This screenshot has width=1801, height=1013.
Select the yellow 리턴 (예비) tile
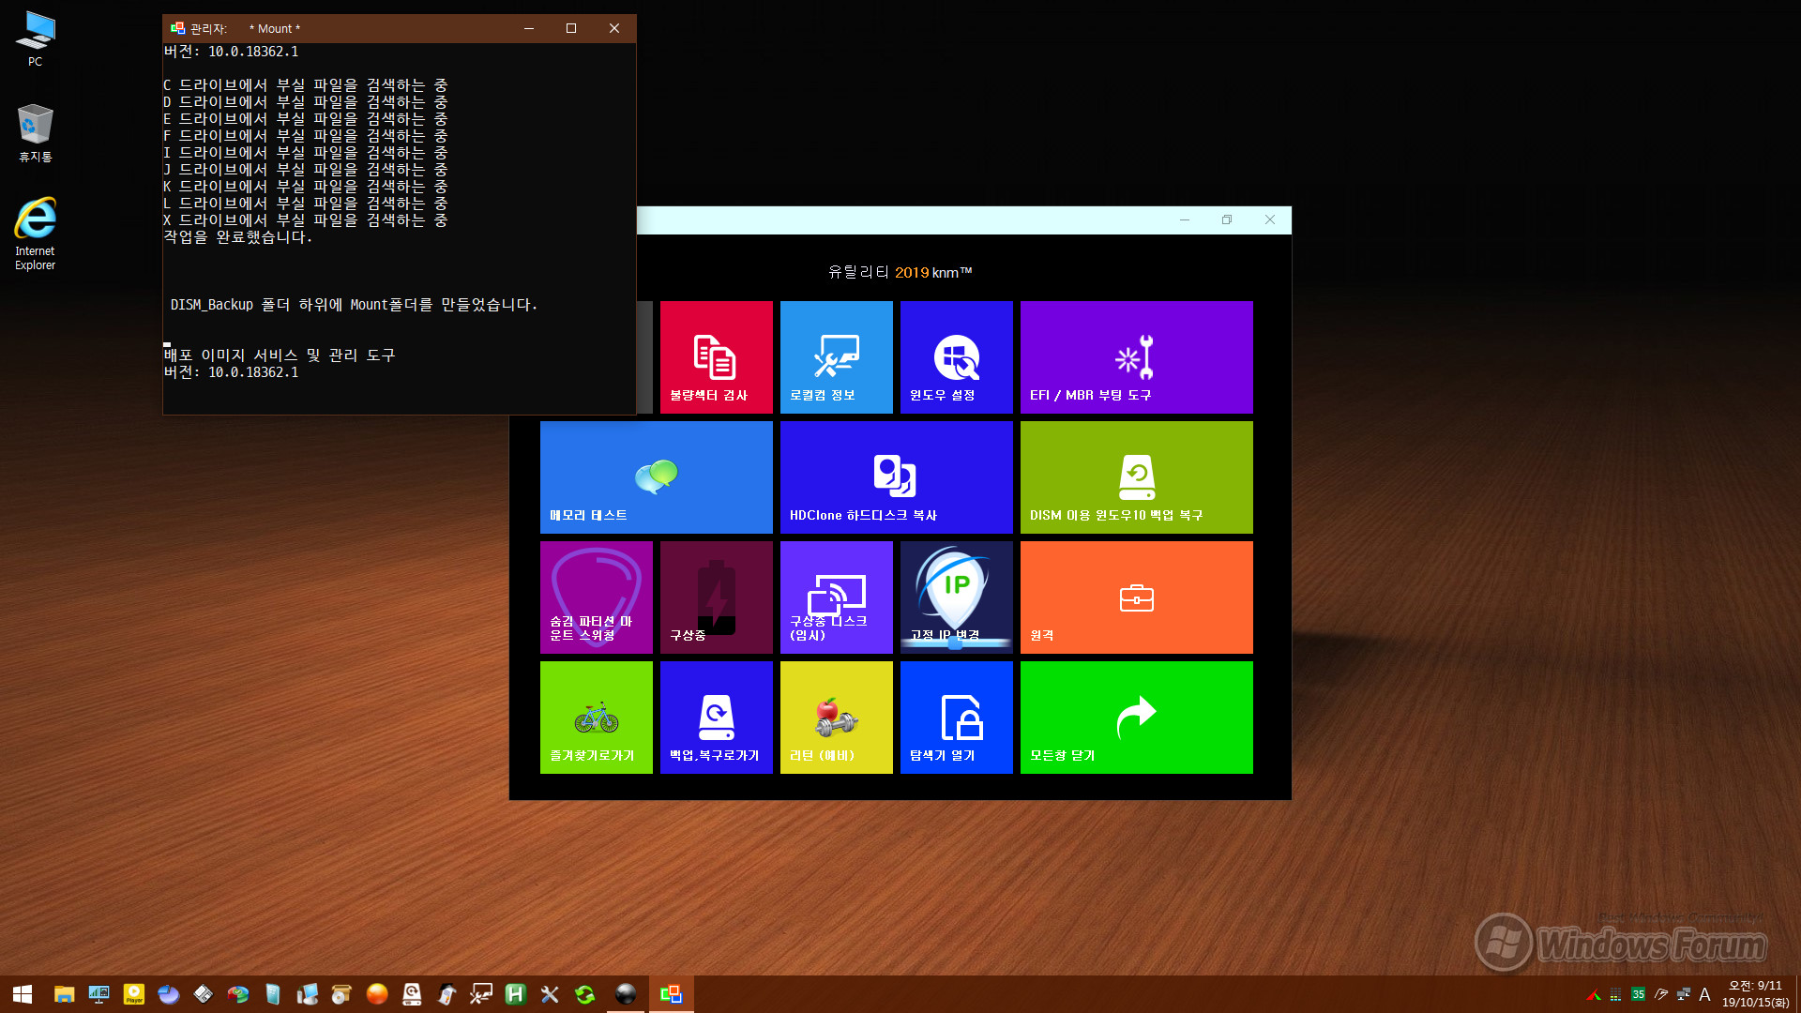(x=836, y=717)
